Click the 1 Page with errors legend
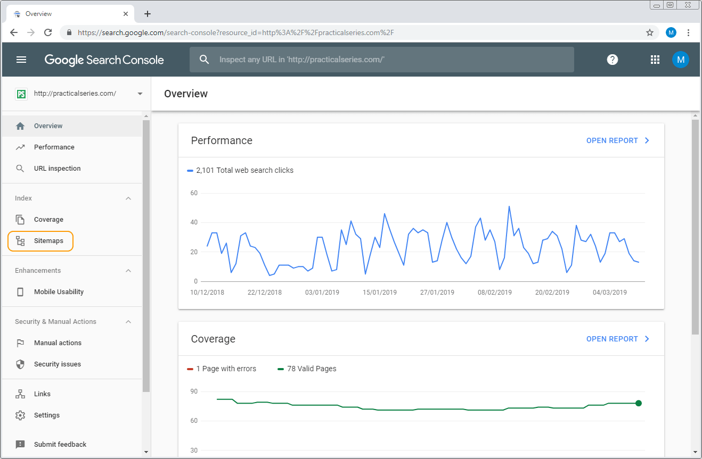Screen dimensions: 702x459 [222, 369]
